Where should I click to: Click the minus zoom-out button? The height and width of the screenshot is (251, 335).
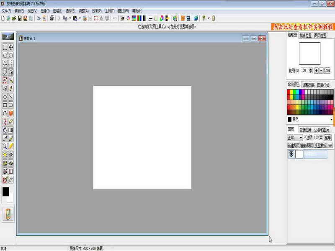(x=321, y=70)
